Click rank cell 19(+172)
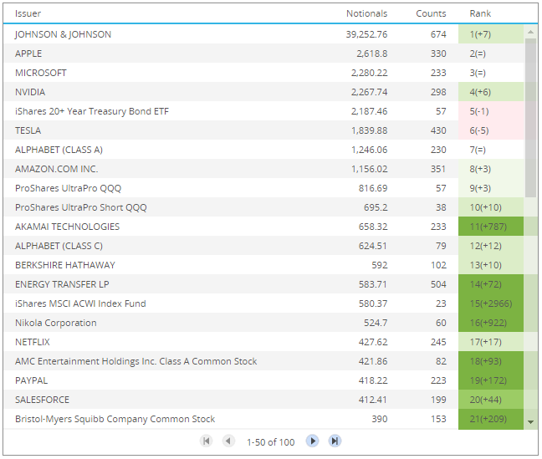 point(491,380)
